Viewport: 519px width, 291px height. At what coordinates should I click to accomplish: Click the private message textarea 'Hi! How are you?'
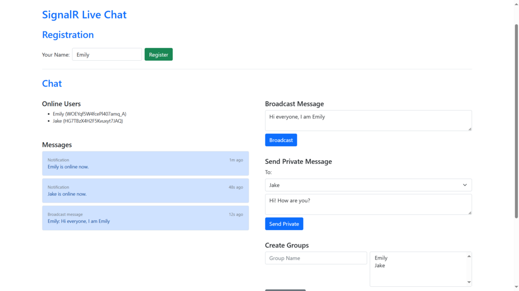click(x=368, y=204)
